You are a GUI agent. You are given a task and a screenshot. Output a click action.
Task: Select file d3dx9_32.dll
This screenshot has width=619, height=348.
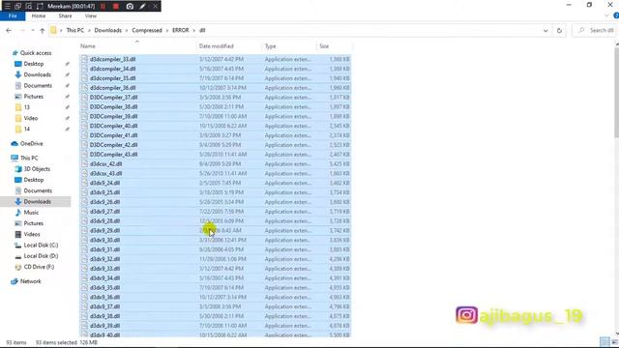[104, 259]
